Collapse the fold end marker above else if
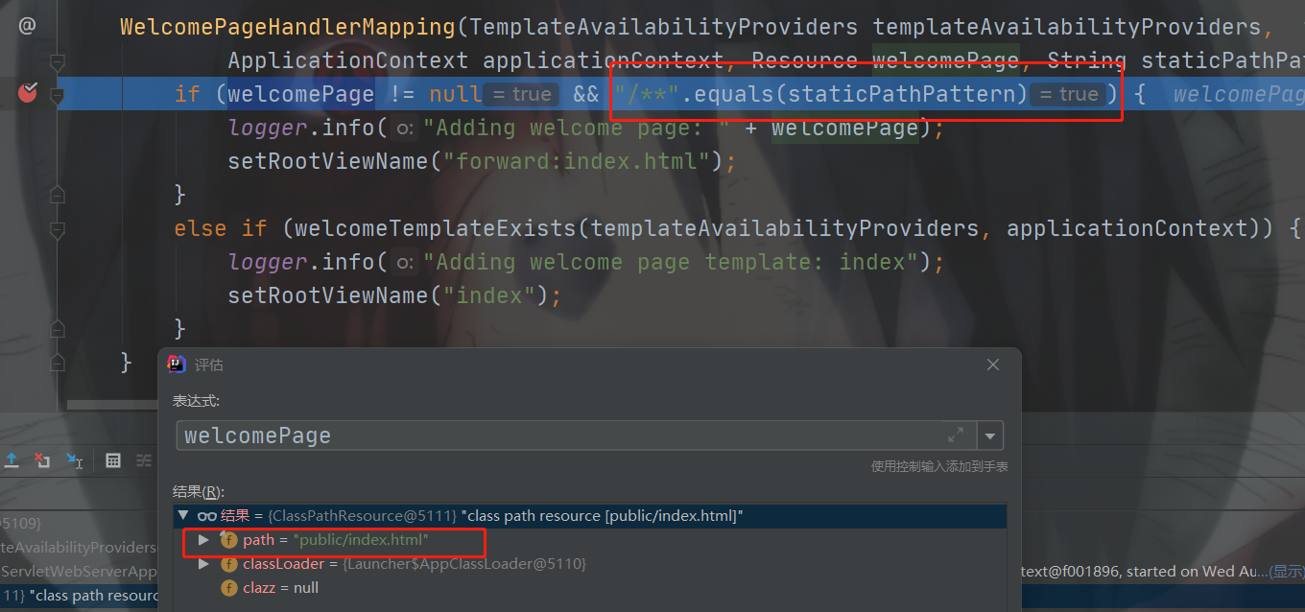Image resolution: width=1305 pixels, height=612 pixels. (57, 195)
